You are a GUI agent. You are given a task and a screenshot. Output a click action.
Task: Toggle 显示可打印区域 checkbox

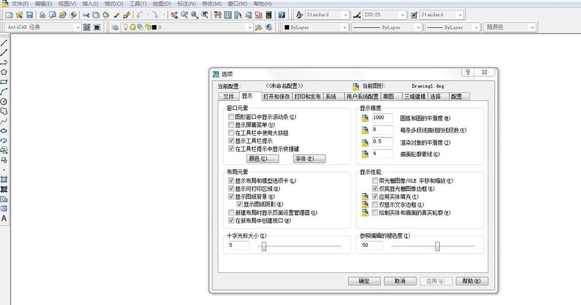click(231, 189)
